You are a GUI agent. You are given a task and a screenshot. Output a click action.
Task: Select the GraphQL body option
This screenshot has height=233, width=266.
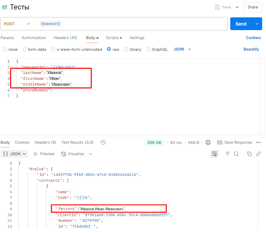(157, 49)
